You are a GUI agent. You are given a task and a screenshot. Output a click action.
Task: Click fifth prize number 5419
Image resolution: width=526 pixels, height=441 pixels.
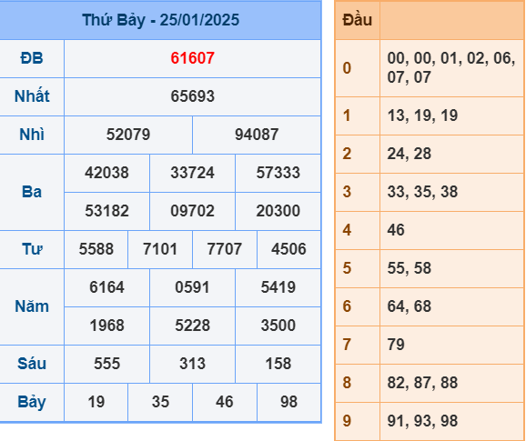tap(278, 287)
